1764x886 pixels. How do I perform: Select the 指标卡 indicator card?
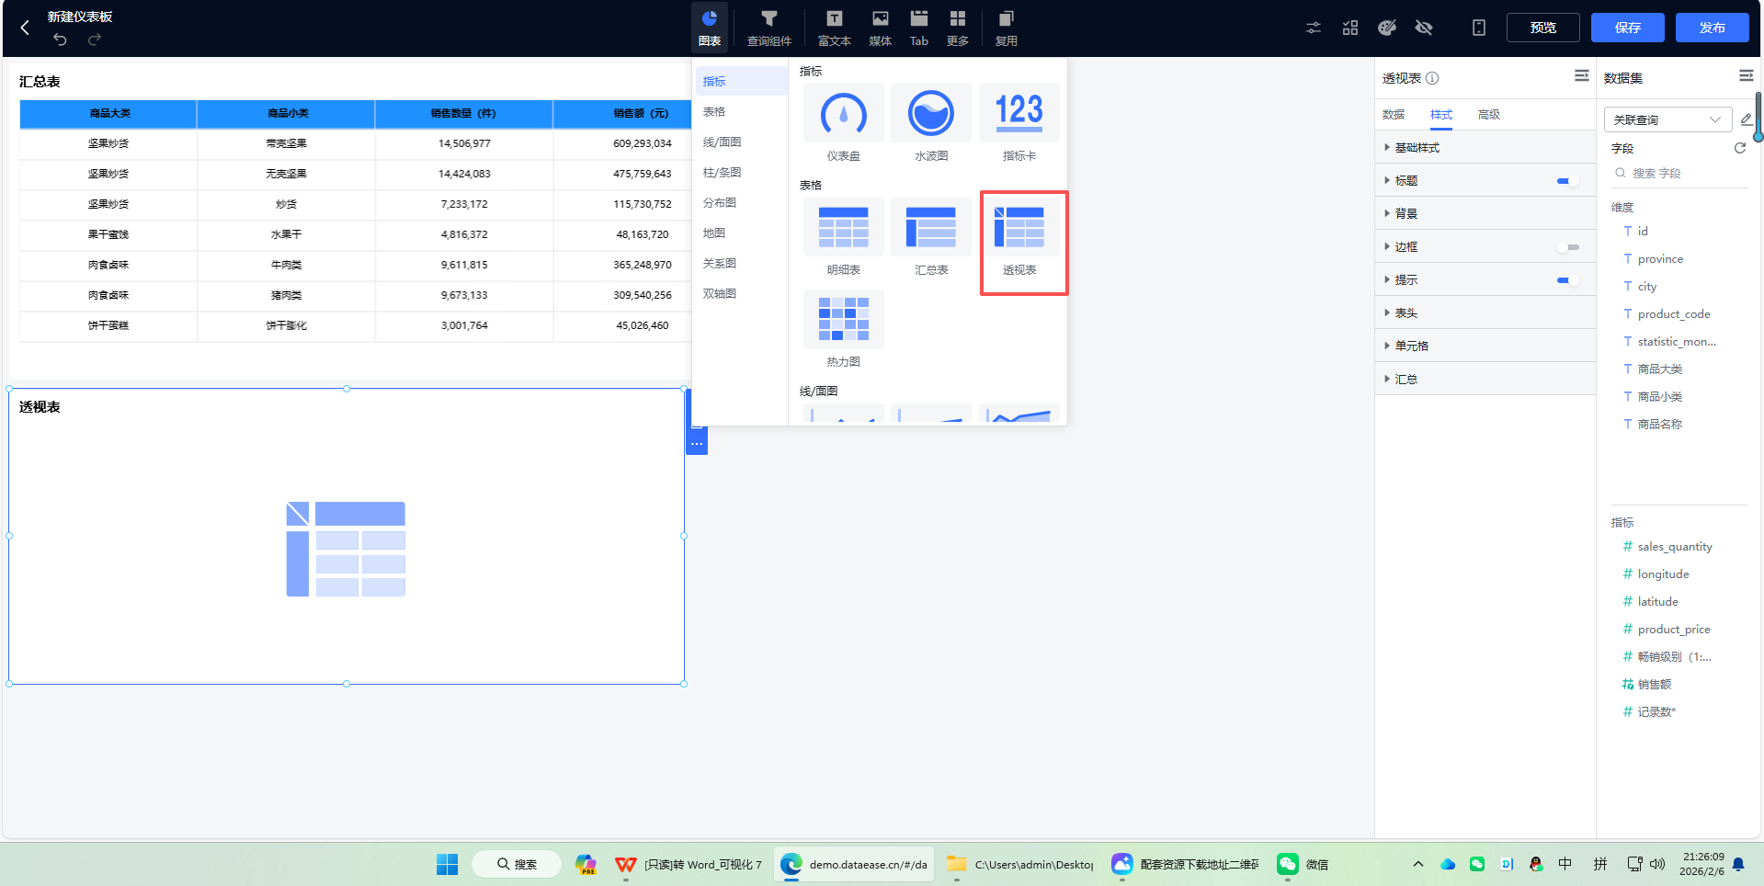[1019, 124]
